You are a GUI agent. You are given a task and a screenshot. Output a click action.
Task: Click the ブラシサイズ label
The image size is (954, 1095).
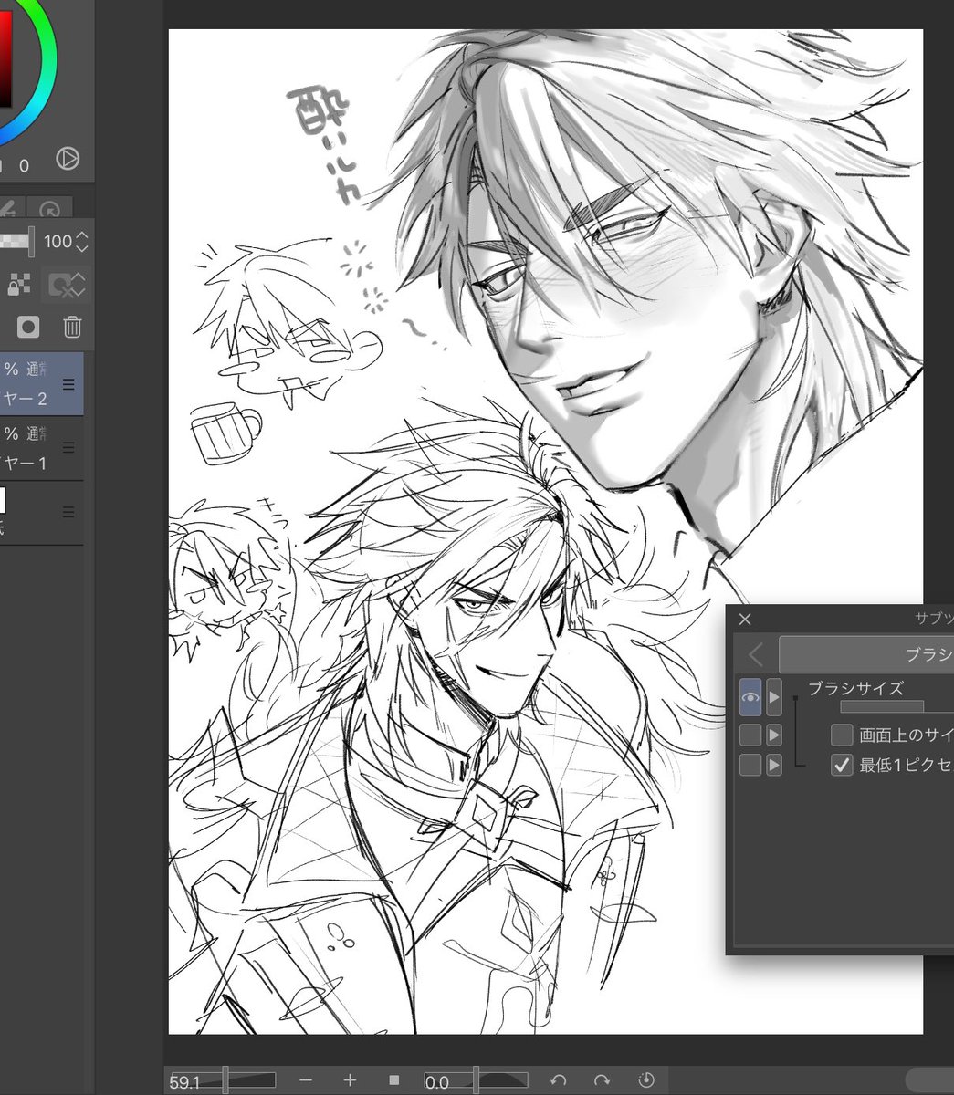tap(855, 688)
